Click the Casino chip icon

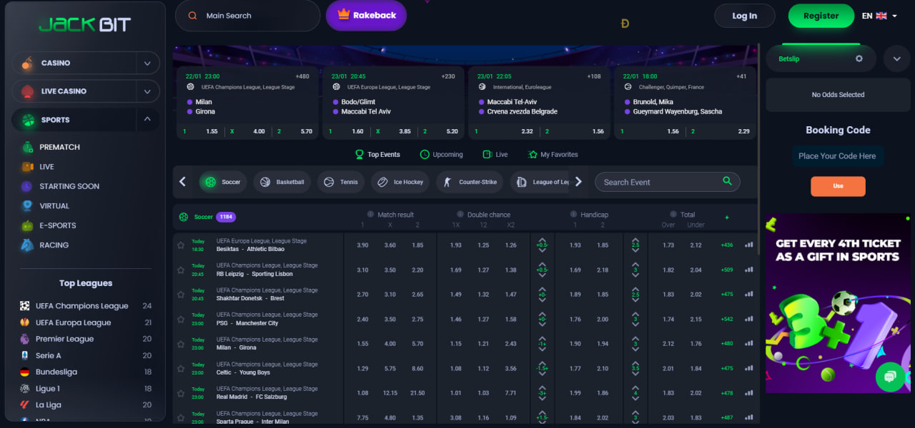click(x=27, y=63)
